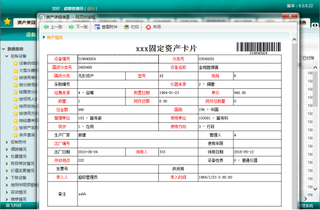Click the asset barcode image S19840024
This screenshot has width=320, height=210.
click(259, 48)
